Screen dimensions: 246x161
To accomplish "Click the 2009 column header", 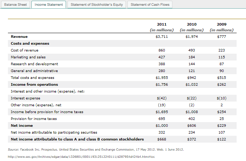I will [x=221, y=24].
